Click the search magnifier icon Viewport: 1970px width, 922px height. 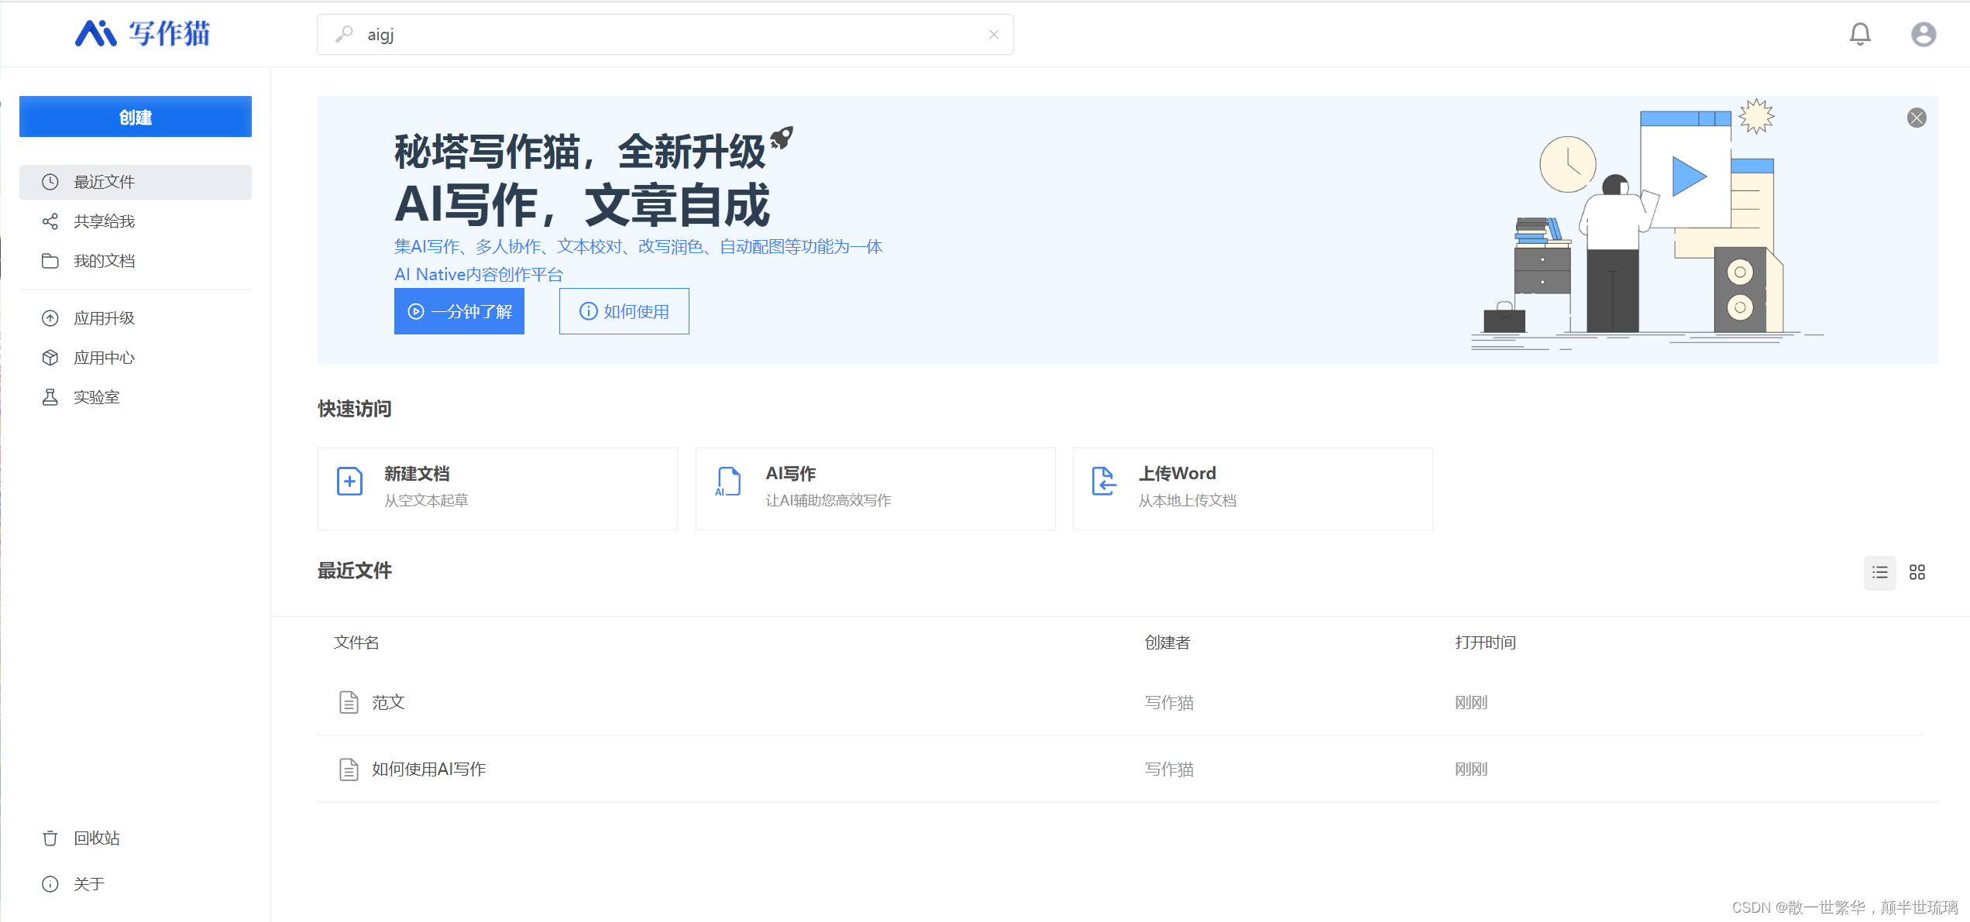click(344, 34)
